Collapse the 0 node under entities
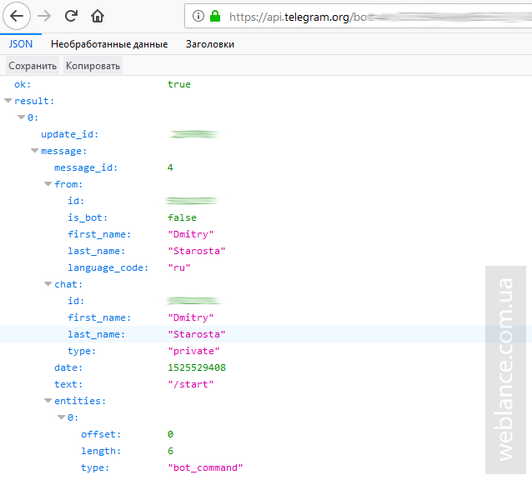 pyautogui.click(x=62, y=417)
